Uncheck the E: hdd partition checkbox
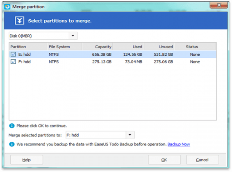The height and width of the screenshot is (172, 232). coord(13,54)
